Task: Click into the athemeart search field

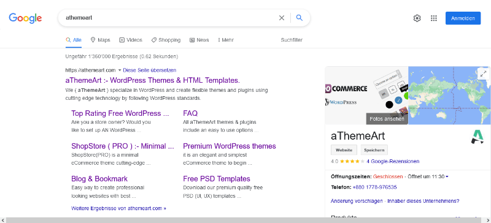Action: (169, 18)
